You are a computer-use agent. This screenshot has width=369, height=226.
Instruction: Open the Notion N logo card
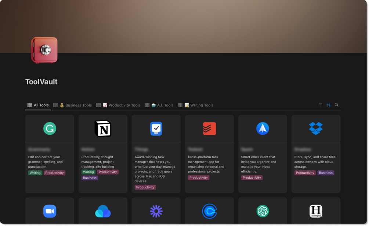(103, 129)
